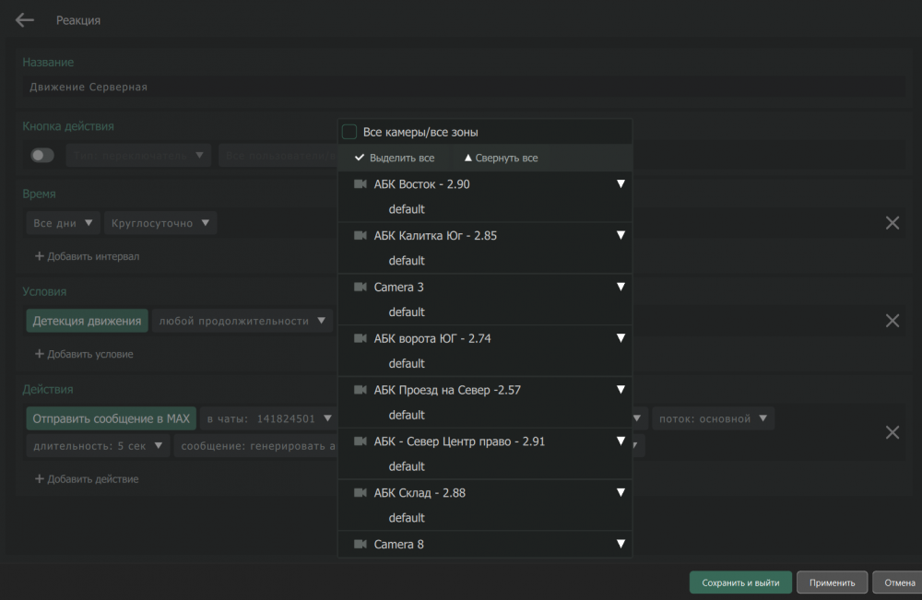
Task: Collapse the АБК Восток - 2.90 camera zones
Action: coord(621,184)
